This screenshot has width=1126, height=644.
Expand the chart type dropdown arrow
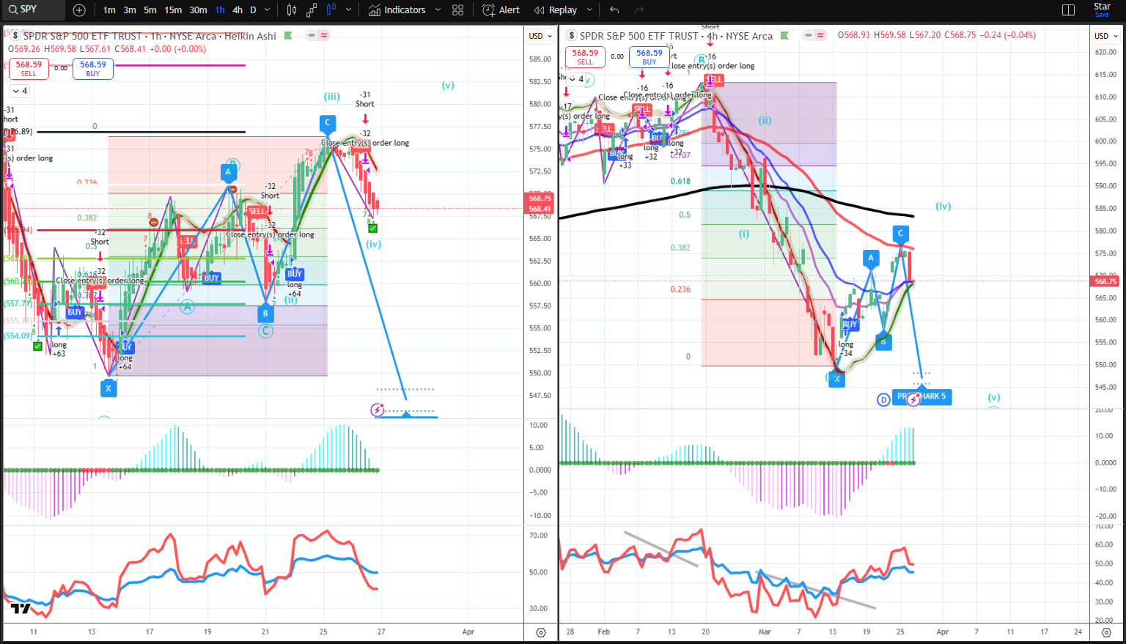[x=348, y=10]
